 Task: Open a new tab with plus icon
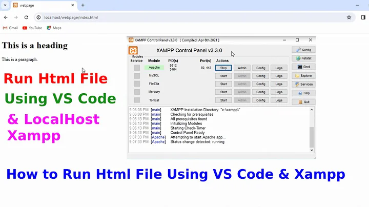[83, 5]
